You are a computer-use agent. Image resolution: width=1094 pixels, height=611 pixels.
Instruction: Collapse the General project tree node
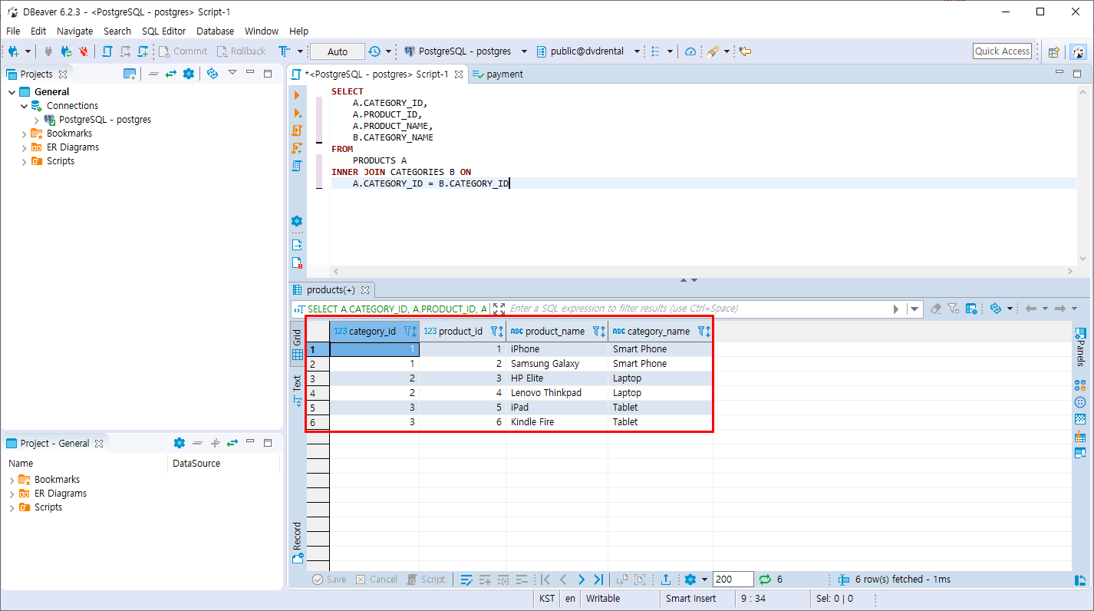pos(12,92)
